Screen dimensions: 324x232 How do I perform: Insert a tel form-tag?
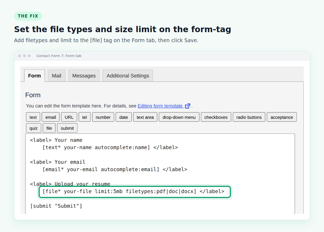coord(85,117)
